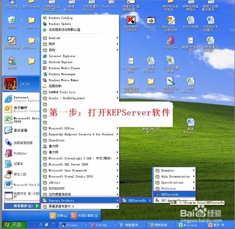Expand the Oracle - OraDb10g_home1 submenu arrow
Image resolution: width=235 pixels, height=229 pixels.
point(117,98)
